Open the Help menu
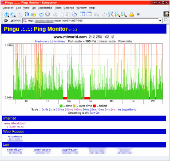 (92, 8)
